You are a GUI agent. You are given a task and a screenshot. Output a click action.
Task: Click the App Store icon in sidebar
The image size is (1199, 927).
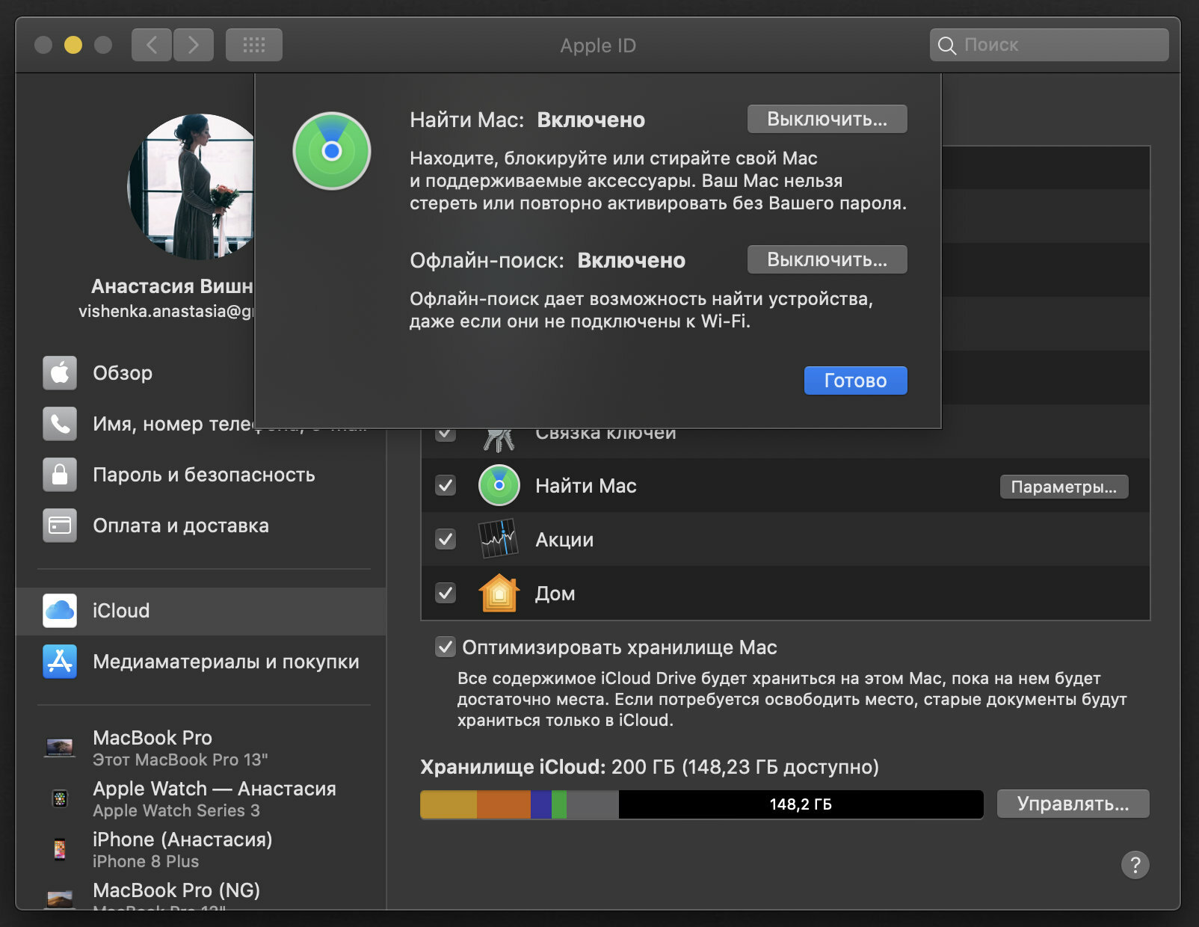60,662
